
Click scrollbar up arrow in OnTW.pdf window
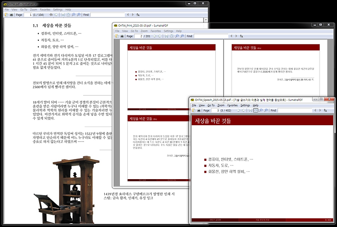coord(205,20)
